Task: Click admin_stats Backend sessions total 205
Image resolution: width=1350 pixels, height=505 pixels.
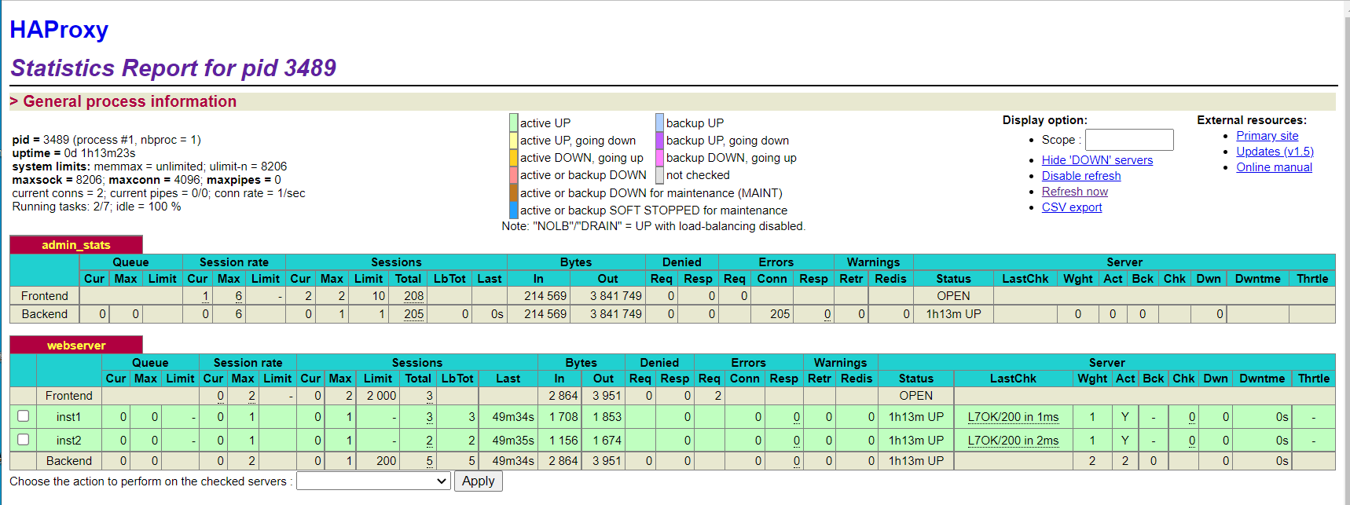Action: pyautogui.click(x=414, y=314)
